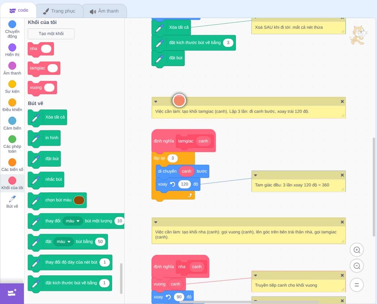377x304 pixels.
Task: Edit the lặp lại repeat count 3
Action: [x=172, y=158]
